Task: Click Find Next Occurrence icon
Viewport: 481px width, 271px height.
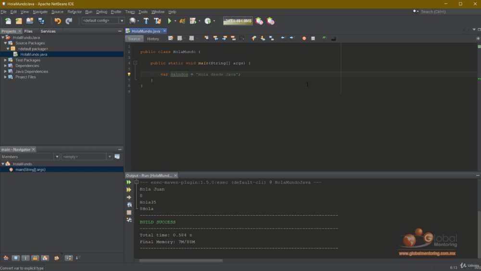Action: [225, 39]
